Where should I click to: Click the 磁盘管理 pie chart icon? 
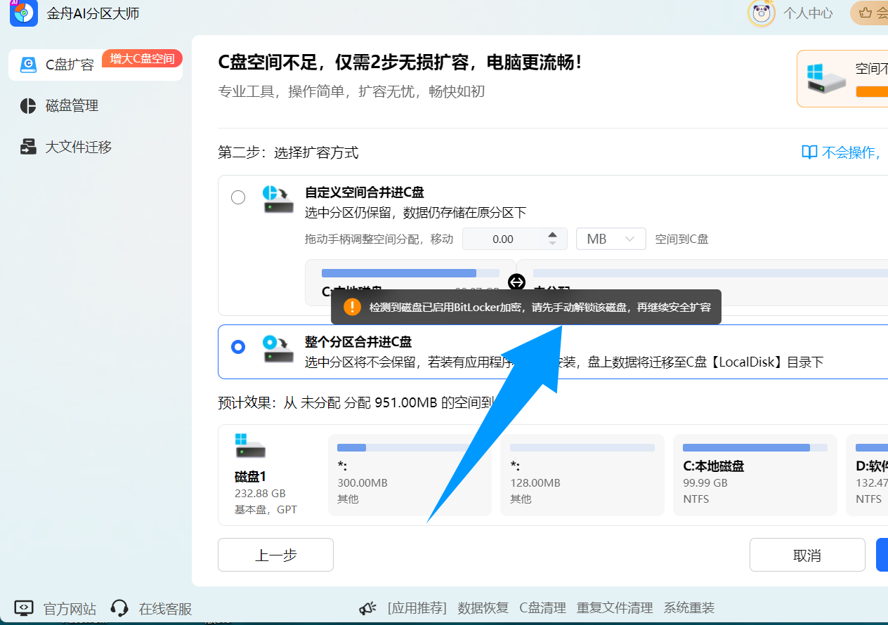point(28,106)
